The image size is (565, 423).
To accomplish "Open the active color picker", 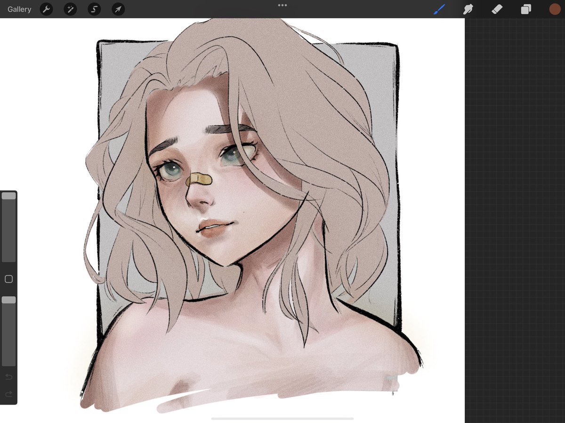I will (x=555, y=9).
